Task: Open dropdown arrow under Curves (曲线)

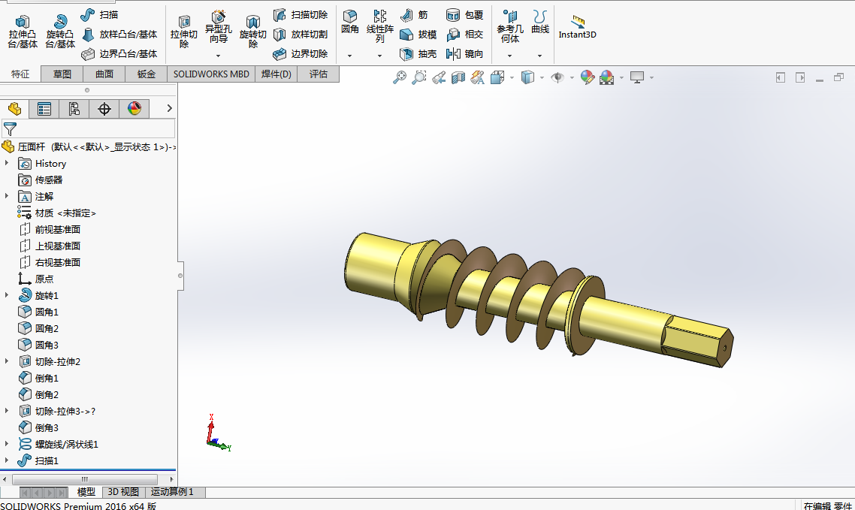Action: pos(540,56)
